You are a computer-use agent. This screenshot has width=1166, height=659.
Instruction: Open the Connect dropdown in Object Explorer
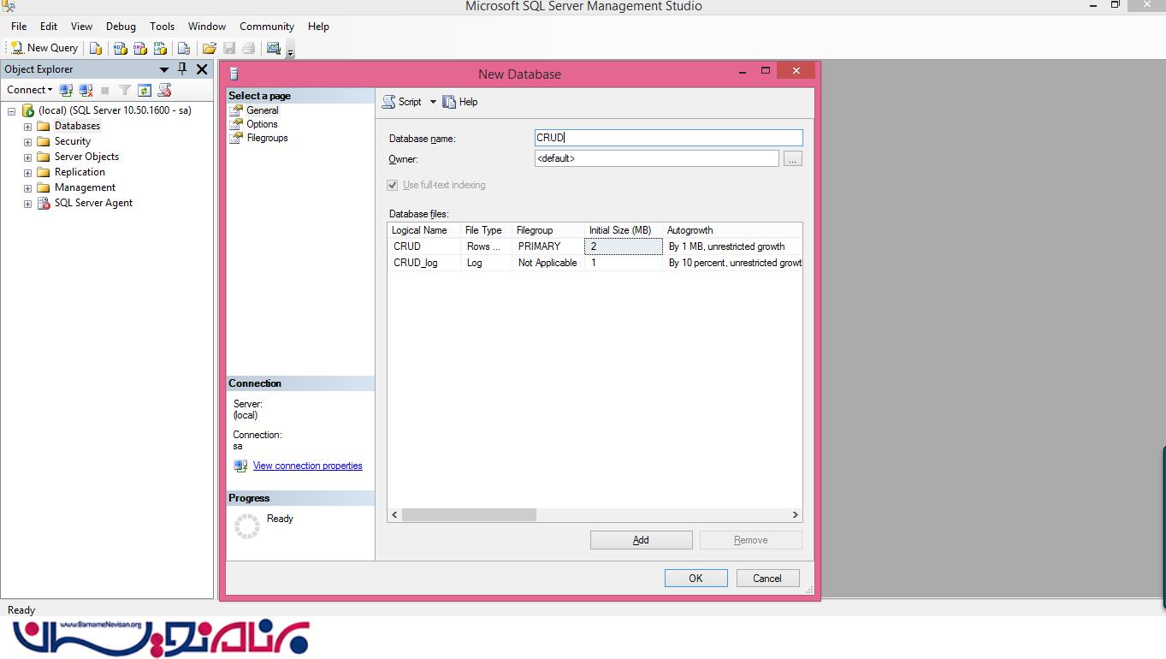tap(30, 90)
